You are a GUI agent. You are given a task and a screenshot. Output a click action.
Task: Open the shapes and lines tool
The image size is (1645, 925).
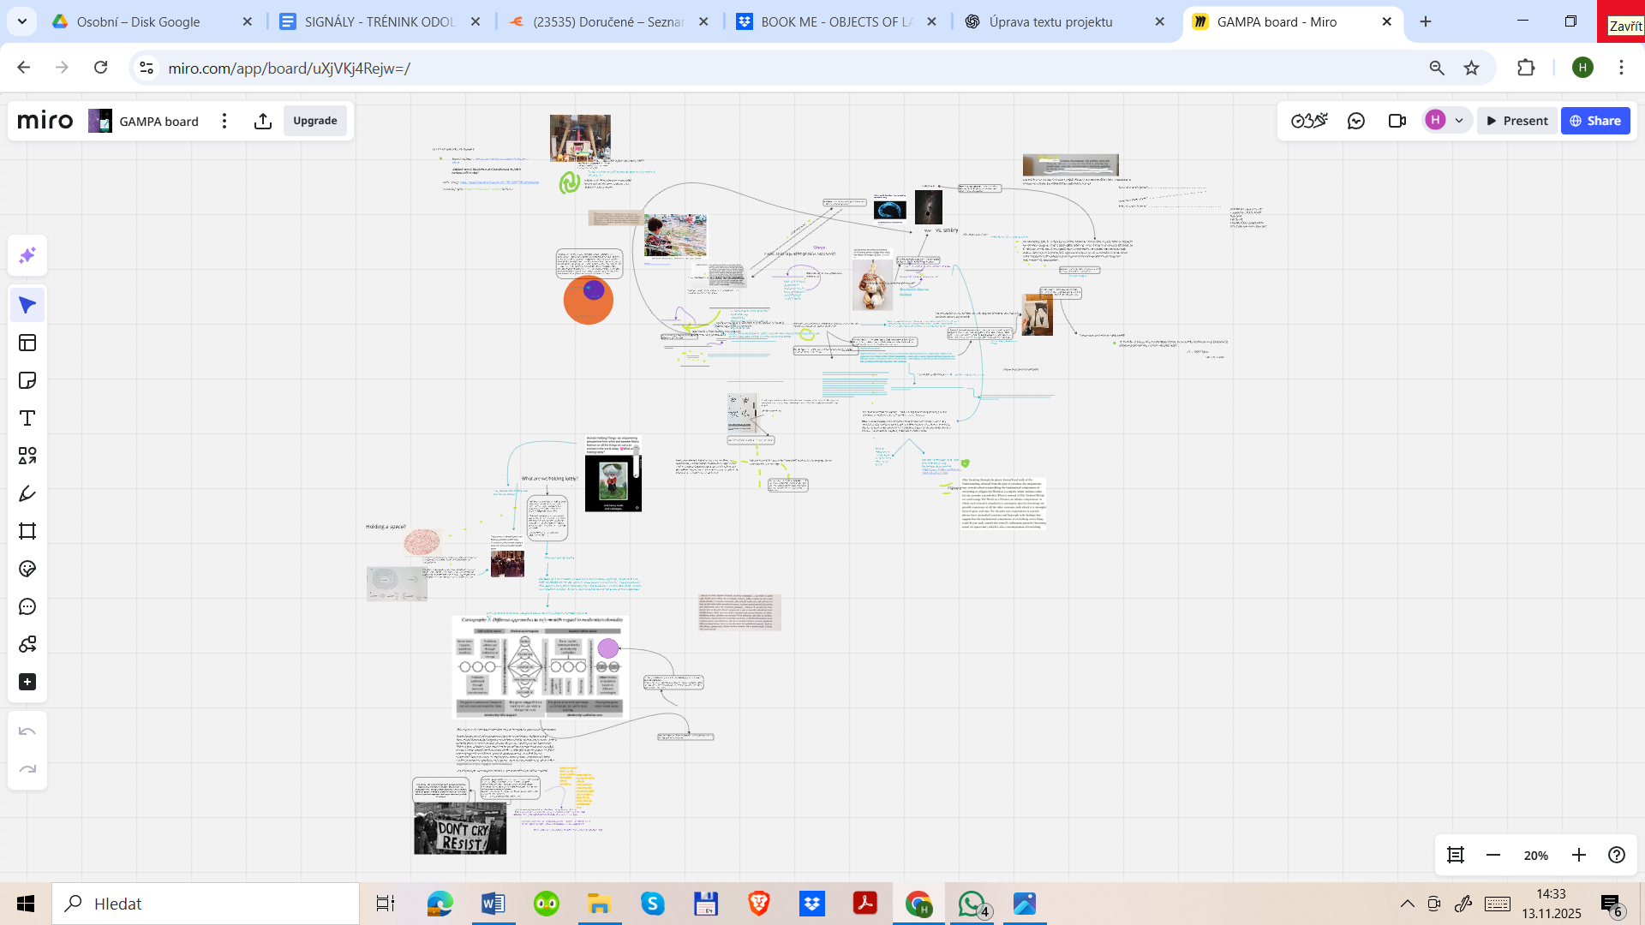[27, 456]
